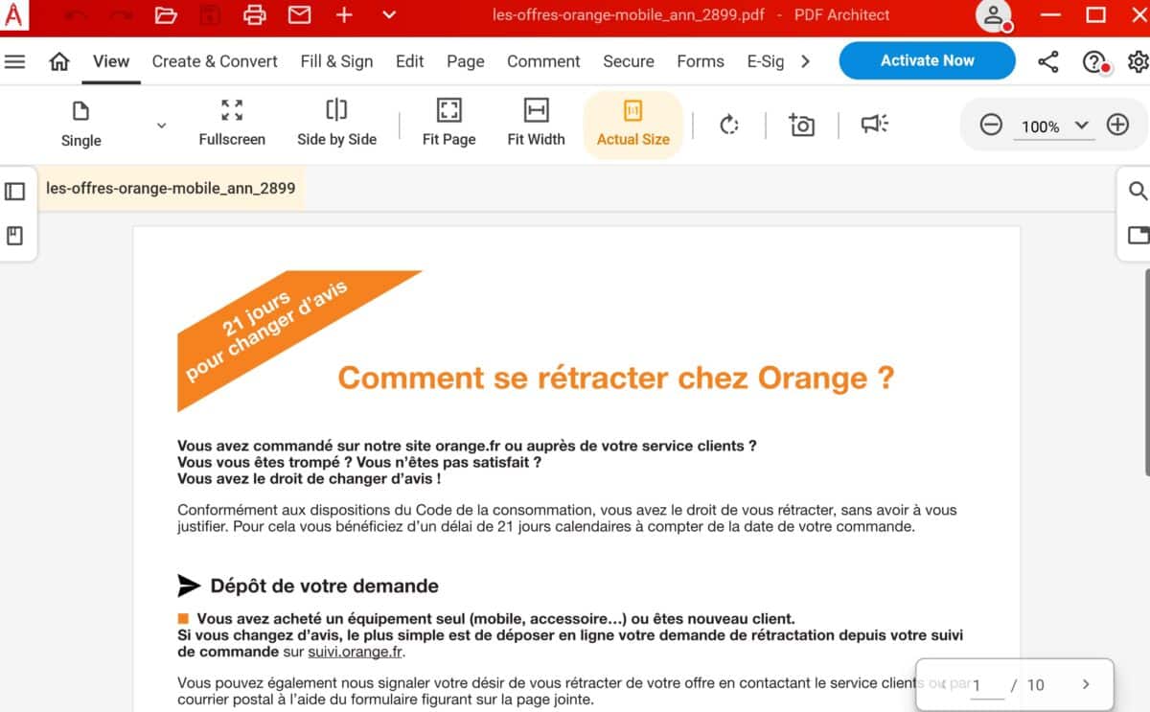The width and height of the screenshot is (1150, 712).
Task: Open the search magnifier icon
Action: pos(1138,192)
